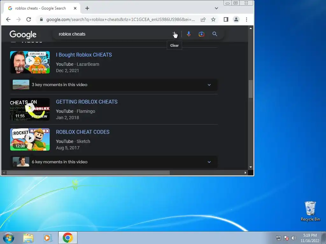Click the Google logo

(x=23, y=34)
